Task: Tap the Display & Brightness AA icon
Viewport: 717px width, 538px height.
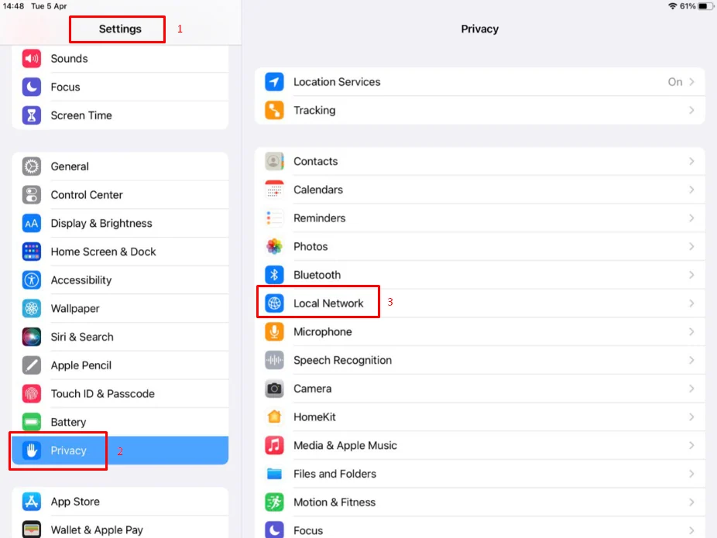Action: point(32,223)
